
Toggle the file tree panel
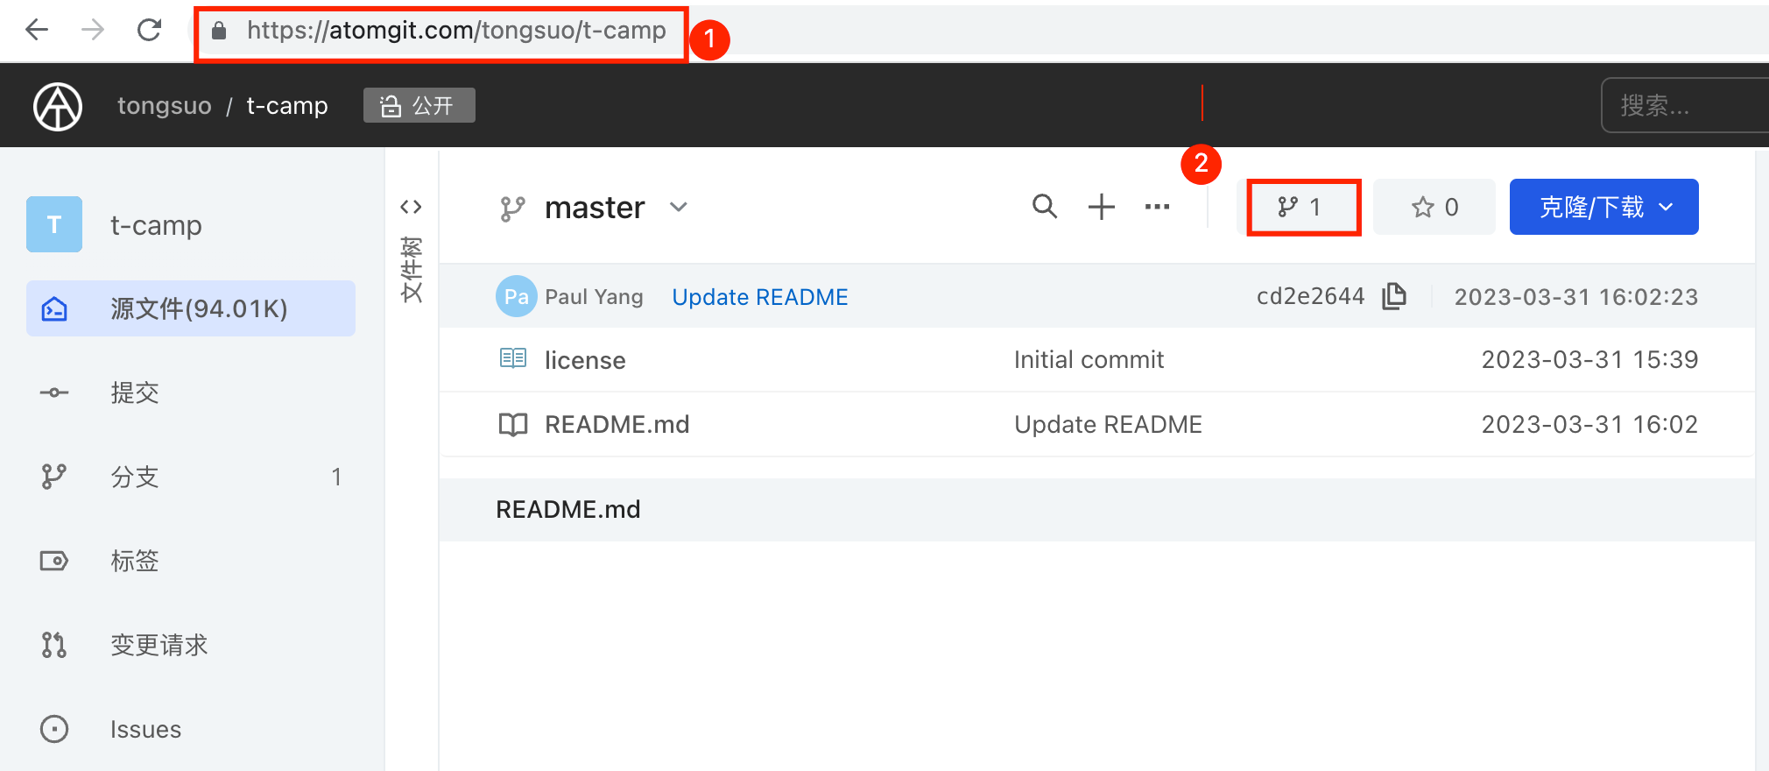pyautogui.click(x=411, y=208)
